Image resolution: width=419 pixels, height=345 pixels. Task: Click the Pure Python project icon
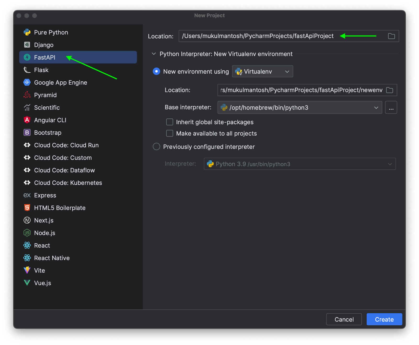click(27, 32)
